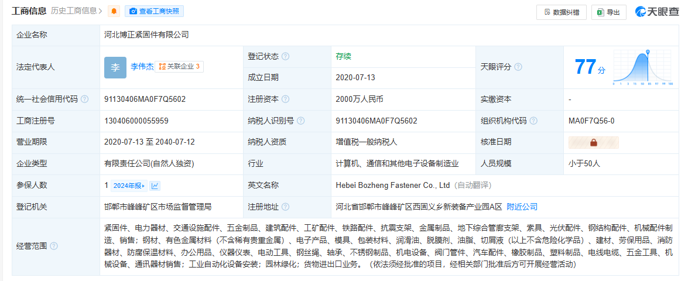Click the 77分 score value
The height and width of the screenshot is (281, 688).
click(x=590, y=67)
